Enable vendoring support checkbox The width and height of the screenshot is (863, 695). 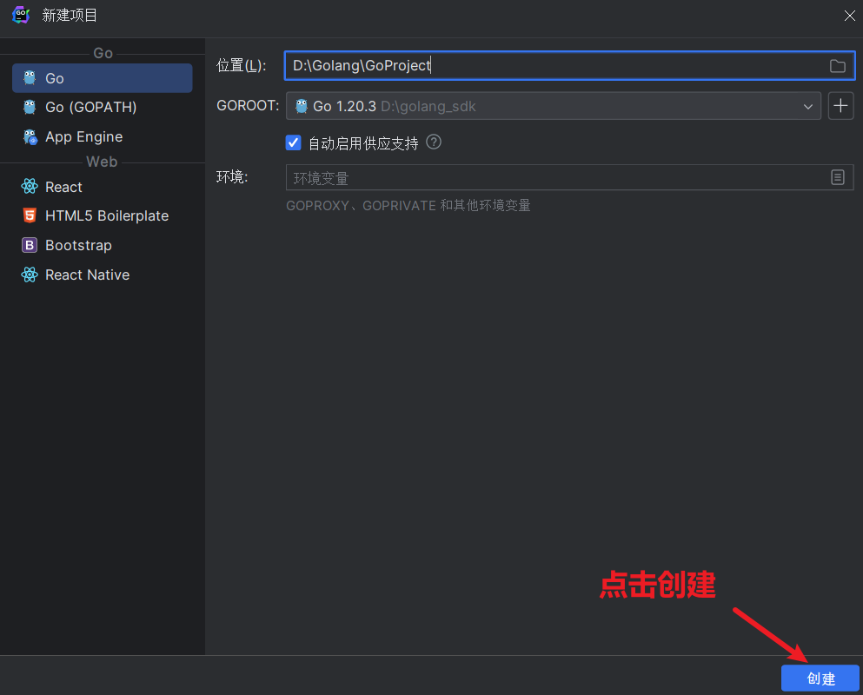point(293,142)
